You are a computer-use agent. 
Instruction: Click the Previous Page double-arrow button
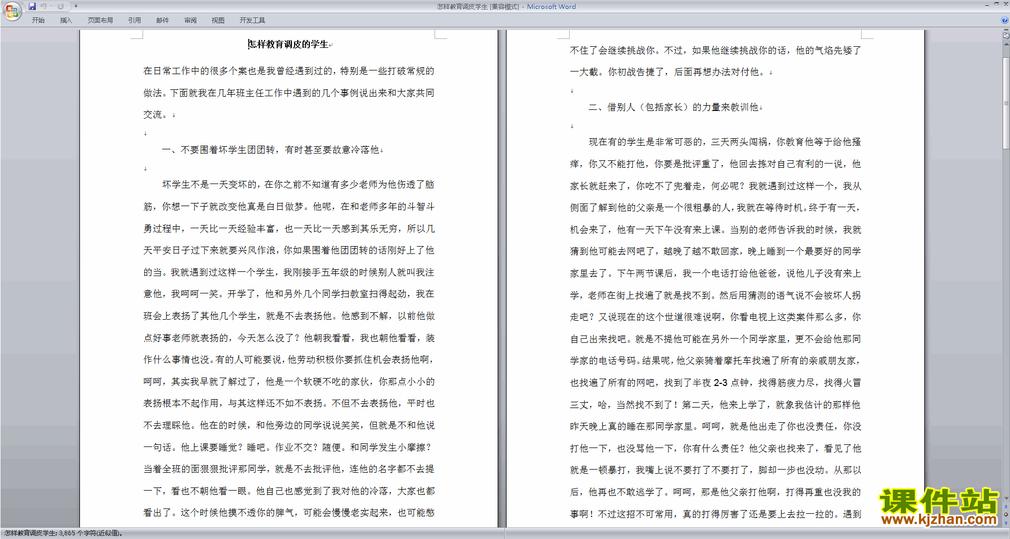click(1006, 506)
